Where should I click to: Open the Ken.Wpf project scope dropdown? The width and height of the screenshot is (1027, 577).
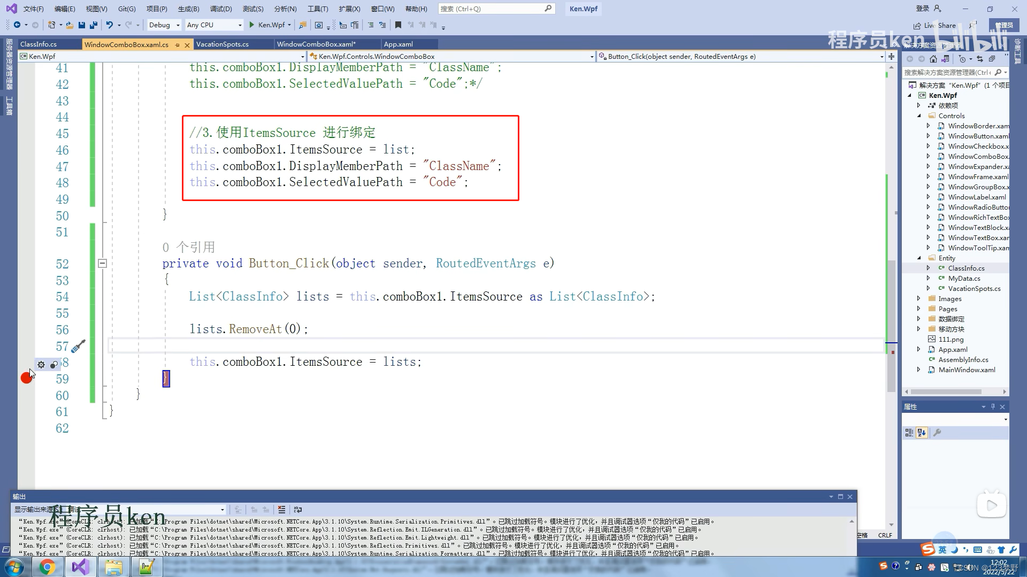(x=162, y=56)
